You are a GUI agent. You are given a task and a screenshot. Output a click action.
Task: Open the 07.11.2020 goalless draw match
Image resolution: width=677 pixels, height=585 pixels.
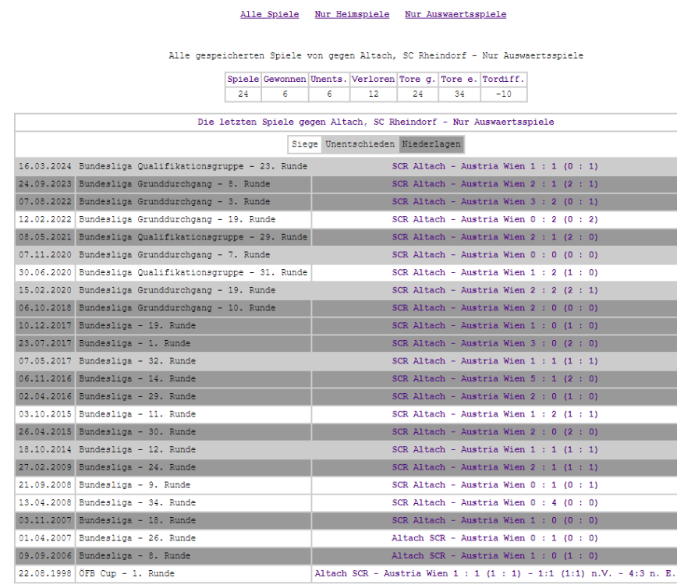[494, 254]
